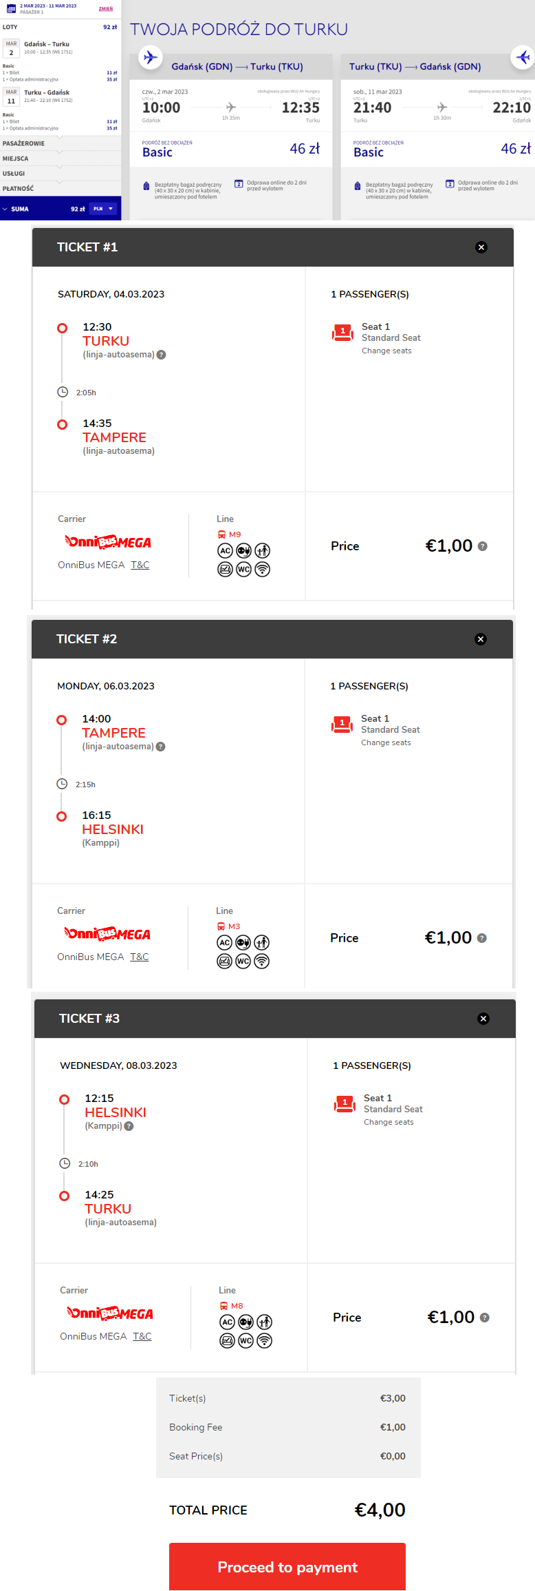Expand the PASAŻEROWIE section
Screen dimensions: 535x1591
point(61,143)
